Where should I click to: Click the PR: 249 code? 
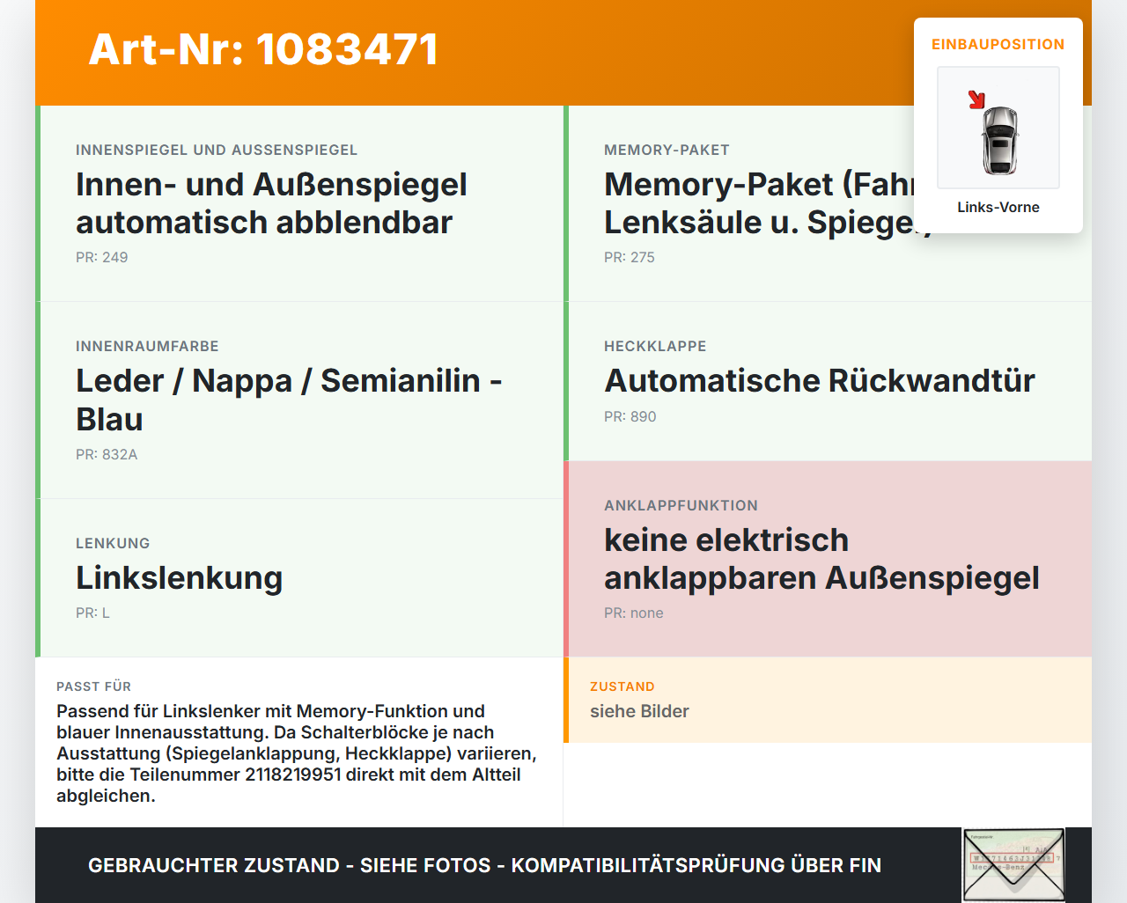102,257
